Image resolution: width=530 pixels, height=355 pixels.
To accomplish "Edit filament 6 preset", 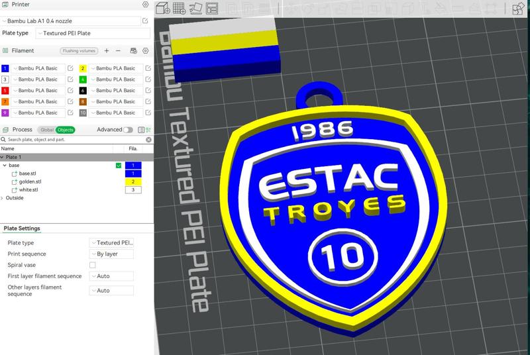I will 148,91.
